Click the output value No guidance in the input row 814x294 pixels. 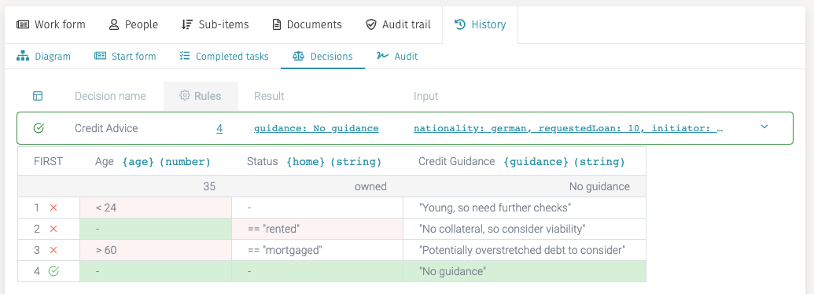[x=599, y=186]
